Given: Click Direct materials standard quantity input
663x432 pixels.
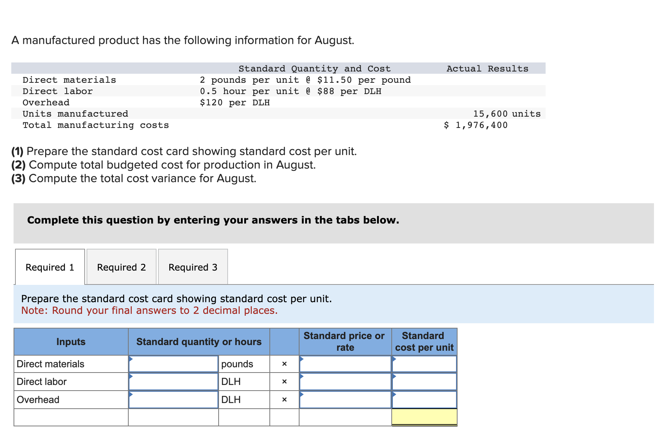Looking at the screenshot, I should [173, 364].
